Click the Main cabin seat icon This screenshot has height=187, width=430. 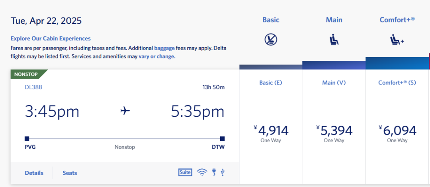pos(334,40)
